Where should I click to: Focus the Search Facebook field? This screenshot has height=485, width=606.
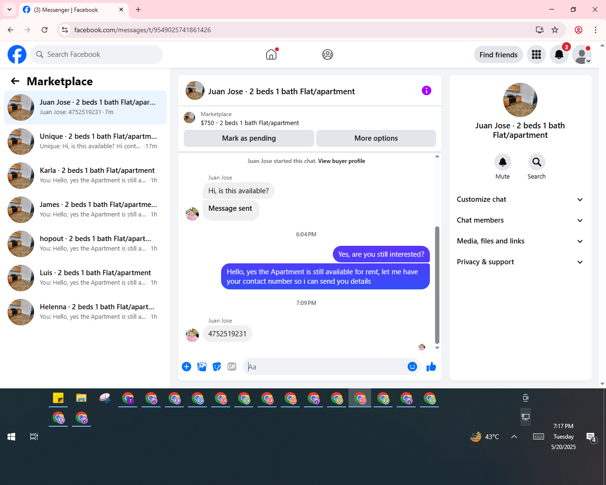97,54
